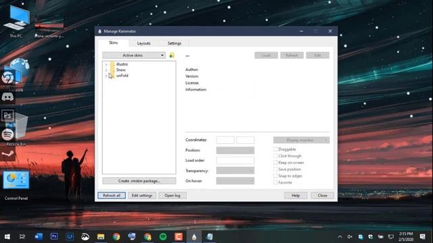Image resolution: width=433 pixels, height=243 pixels.
Task: Click the Edit button beside Refresh
Action: (x=317, y=55)
